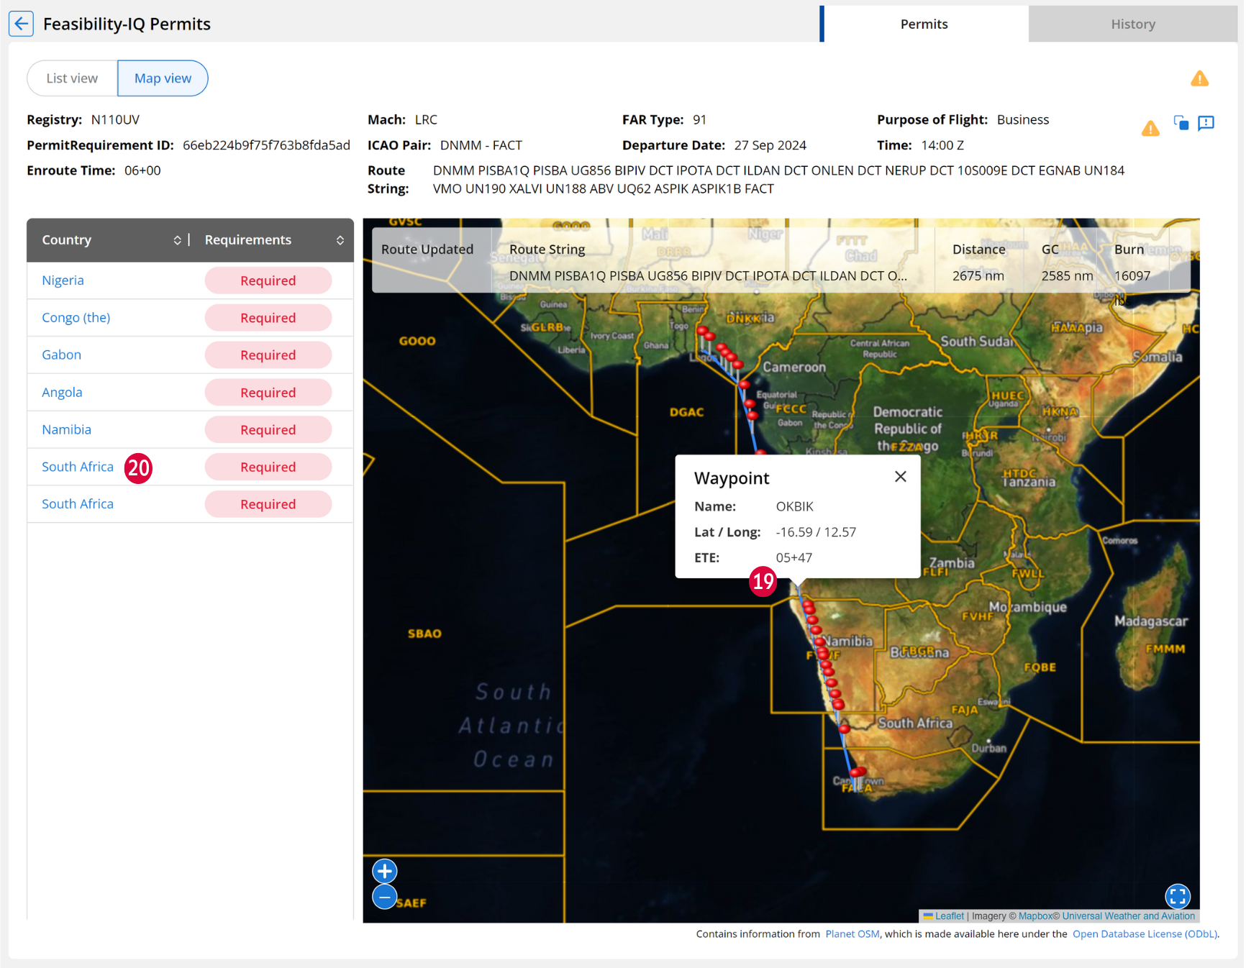Select the Permits tab
1246x968 pixels.
pyautogui.click(x=924, y=24)
